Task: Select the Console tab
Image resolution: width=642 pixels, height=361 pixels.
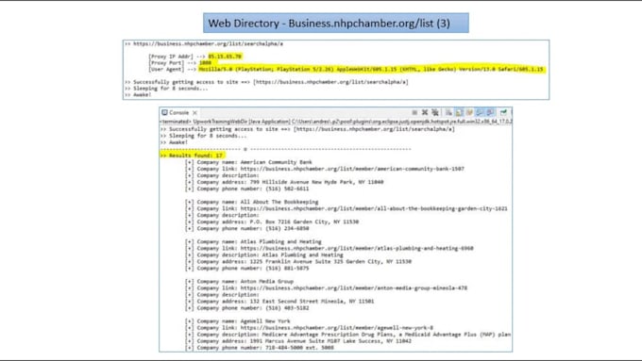Action: coord(179,113)
